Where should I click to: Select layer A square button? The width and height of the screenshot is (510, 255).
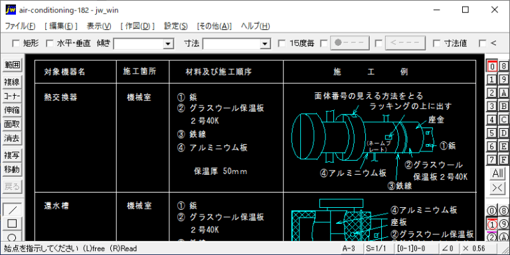(503, 93)
